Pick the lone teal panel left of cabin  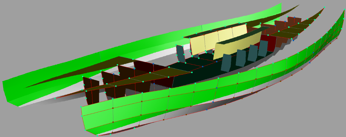pos(181,54)
